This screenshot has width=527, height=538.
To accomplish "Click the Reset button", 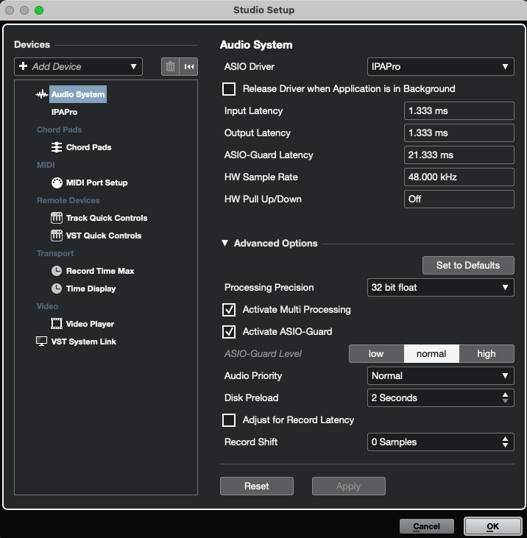I will tap(257, 486).
